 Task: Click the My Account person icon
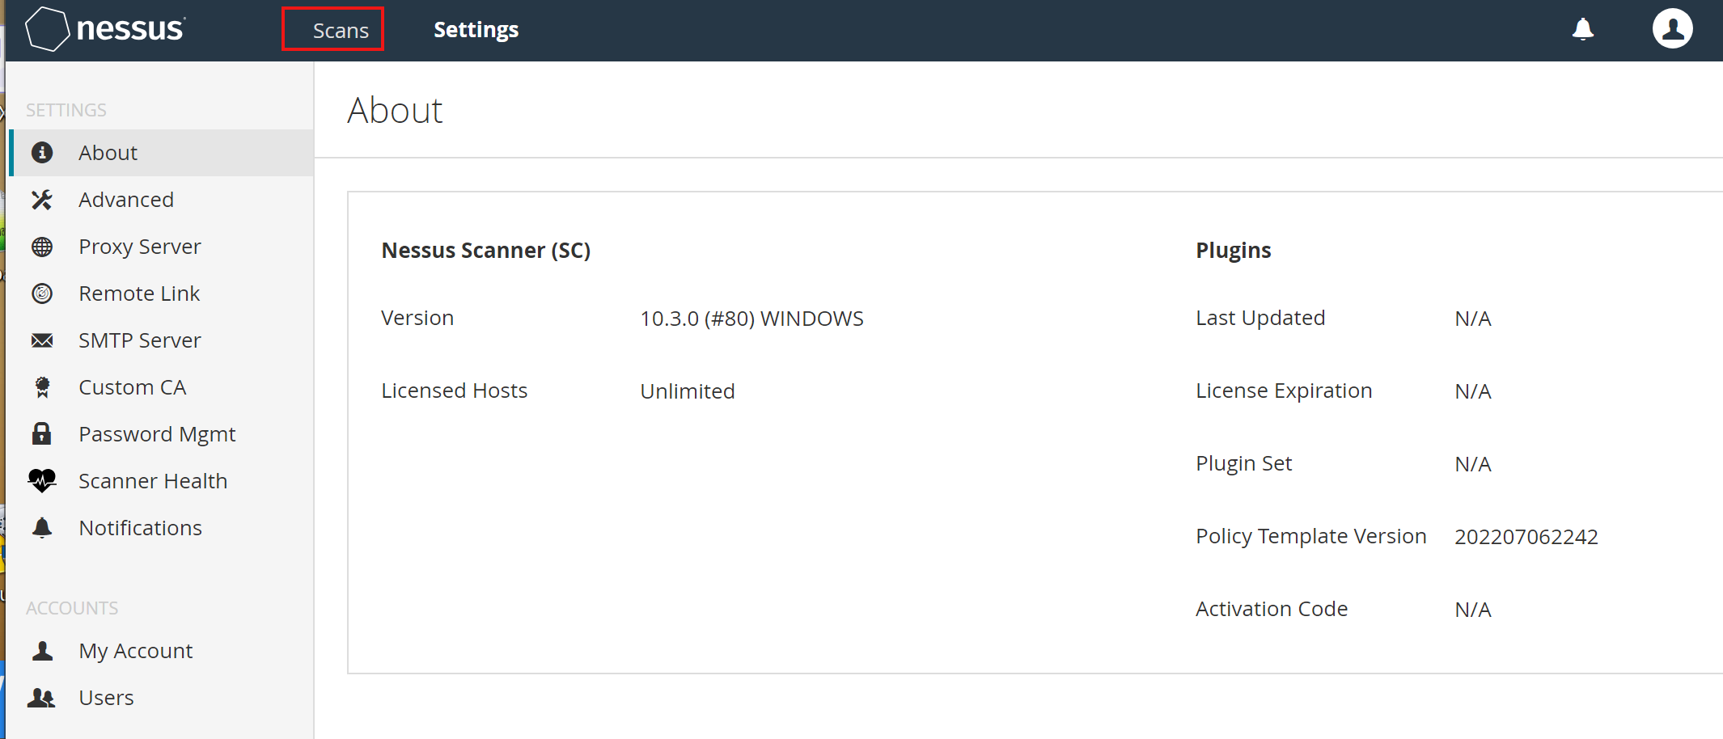pyautogui.click(x=42, y=651)
